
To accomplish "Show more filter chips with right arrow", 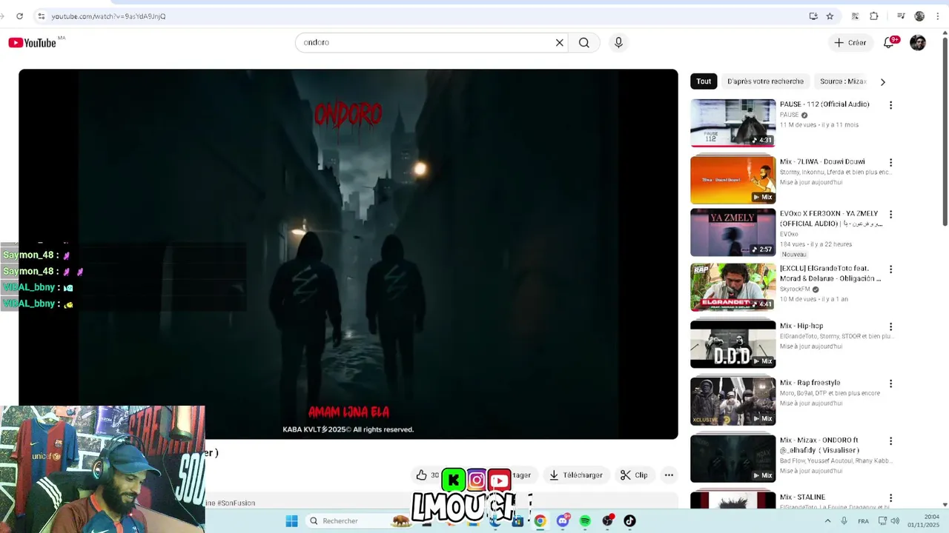I will (882, 82).
